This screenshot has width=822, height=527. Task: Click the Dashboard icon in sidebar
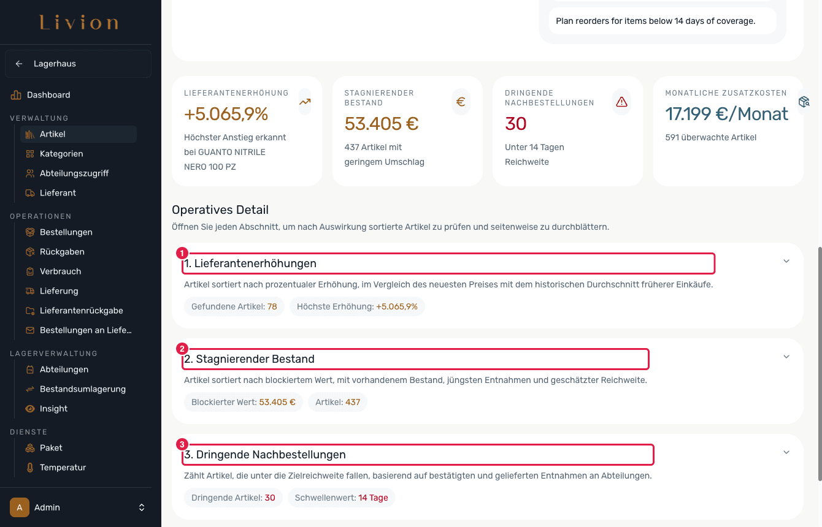(x=16, y=95)
